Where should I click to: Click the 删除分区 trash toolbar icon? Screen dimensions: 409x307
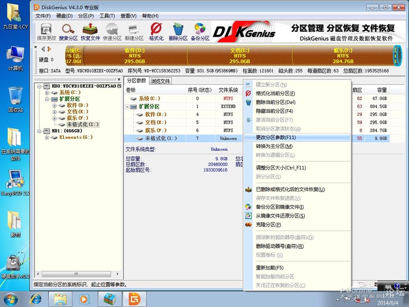click(x=178, y=32)
